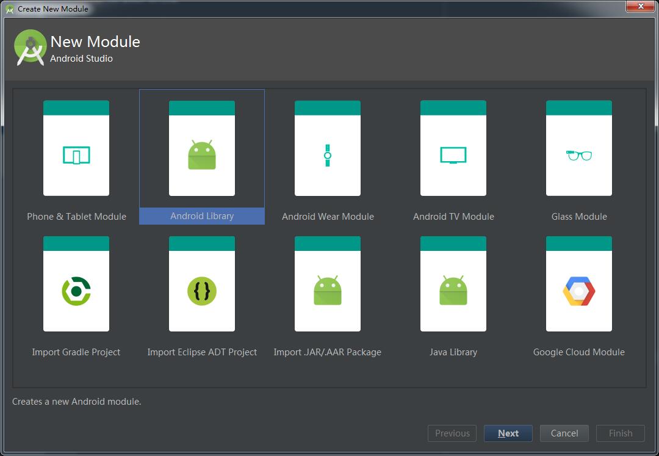Select the Android TV Module screen icon
The width and height of the screenshot is (659, 456).
(453, 155)
